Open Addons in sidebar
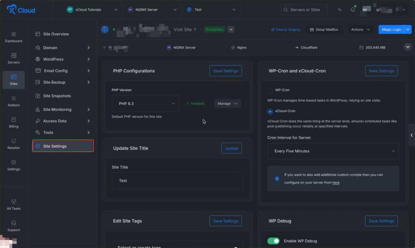This screenshot has height=248, width=415. pos(13,101)
